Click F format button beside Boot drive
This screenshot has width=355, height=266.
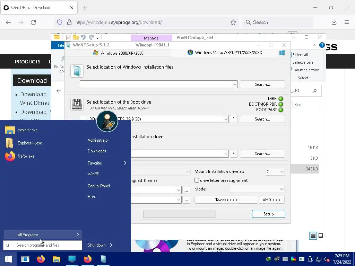coord(234,119)
